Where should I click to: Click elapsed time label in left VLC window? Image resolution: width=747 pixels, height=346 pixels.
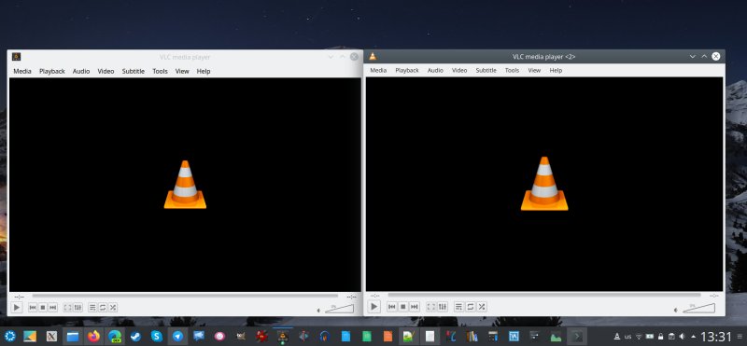[19, 297]
